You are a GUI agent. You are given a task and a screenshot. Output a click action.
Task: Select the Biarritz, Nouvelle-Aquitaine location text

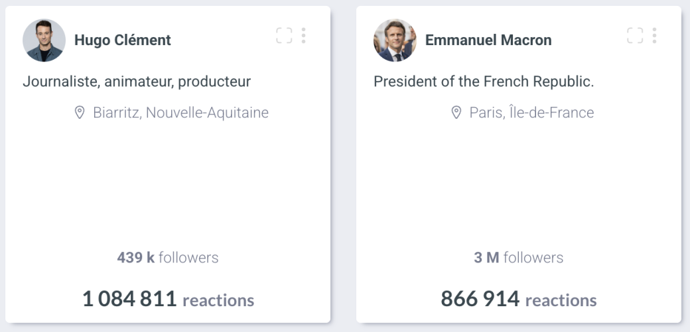(x=180, y=113)
